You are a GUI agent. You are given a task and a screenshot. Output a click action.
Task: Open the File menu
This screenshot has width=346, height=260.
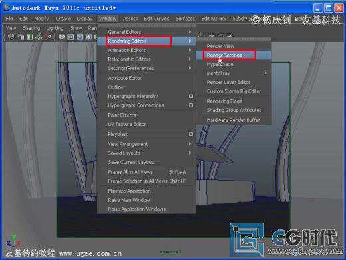[9, 19]
